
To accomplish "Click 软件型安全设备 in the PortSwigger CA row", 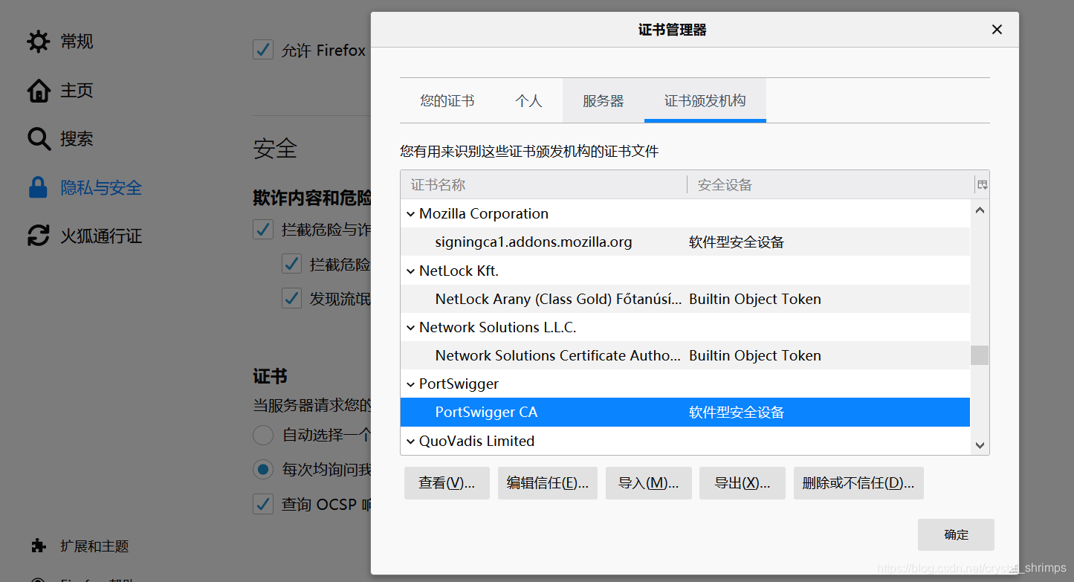I will pyautogui.click(x=737, y=413).
